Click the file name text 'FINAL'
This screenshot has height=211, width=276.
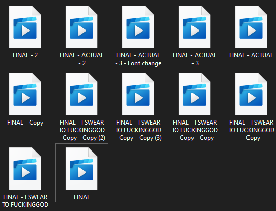[x=82, y=197]
